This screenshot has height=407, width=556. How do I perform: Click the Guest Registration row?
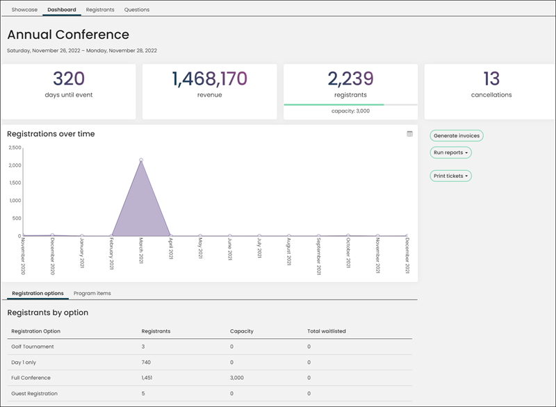tap(210, 394)
